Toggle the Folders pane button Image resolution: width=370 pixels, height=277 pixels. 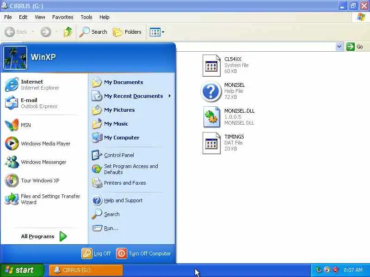pyautogui.click(x=127, y=32)
